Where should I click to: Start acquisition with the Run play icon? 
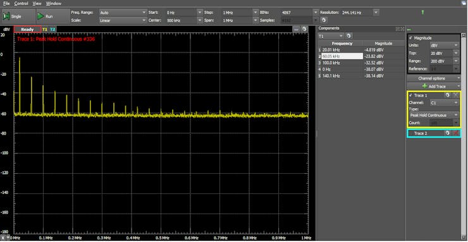pyautogui.click(x=40, y=16)
